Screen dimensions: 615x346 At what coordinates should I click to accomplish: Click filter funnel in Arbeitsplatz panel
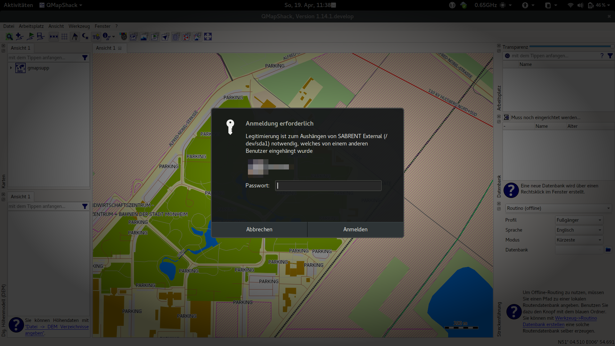point(610,56)
